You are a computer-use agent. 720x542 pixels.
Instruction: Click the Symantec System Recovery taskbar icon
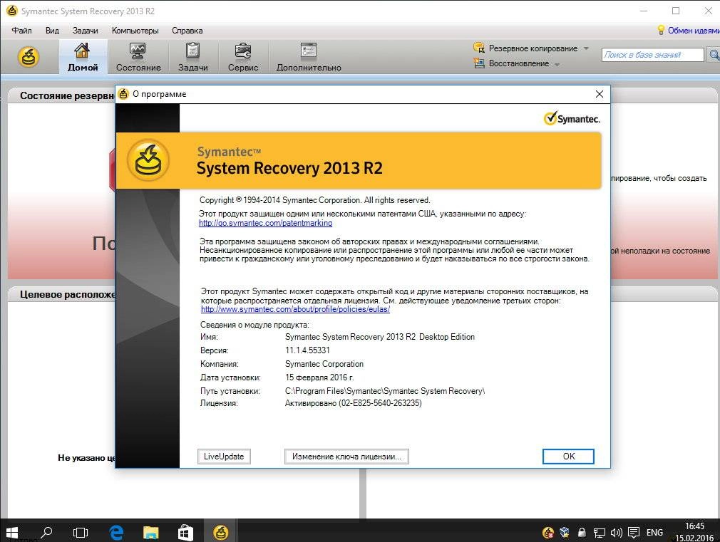pyautogui.click(x=221, y=532)
